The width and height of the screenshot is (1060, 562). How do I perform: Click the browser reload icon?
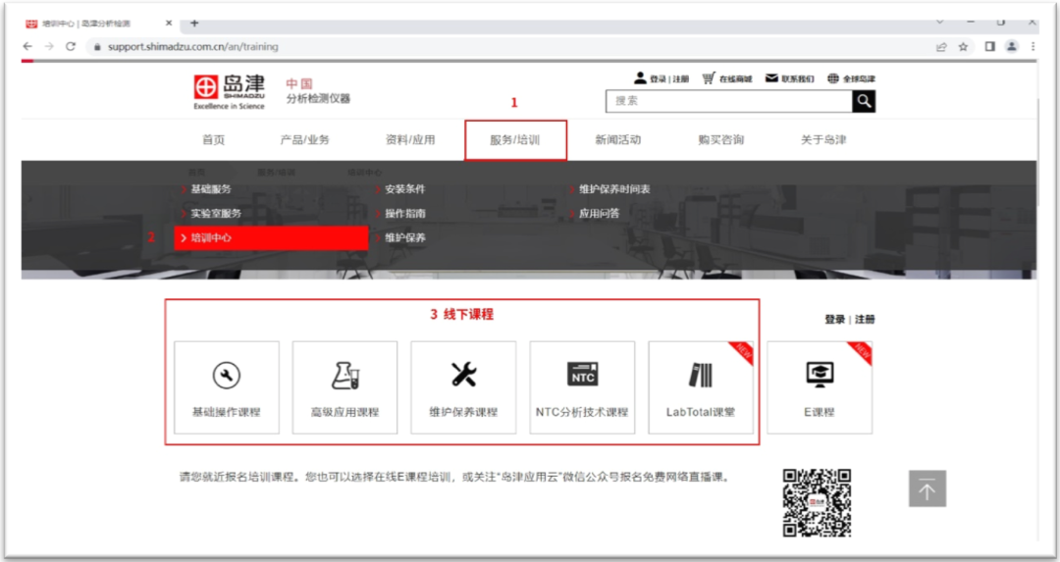[x=71, y=46]
